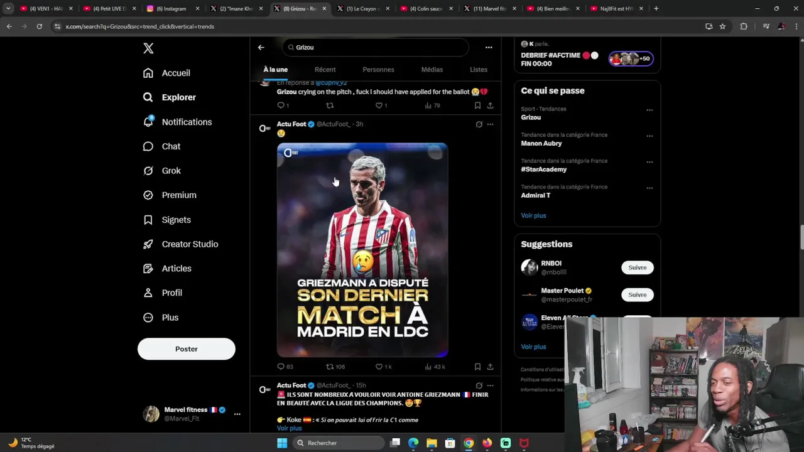Share the Grizou crying on pitch post
The width and height of the screenshot is (804, 452).
pos(490,105)
